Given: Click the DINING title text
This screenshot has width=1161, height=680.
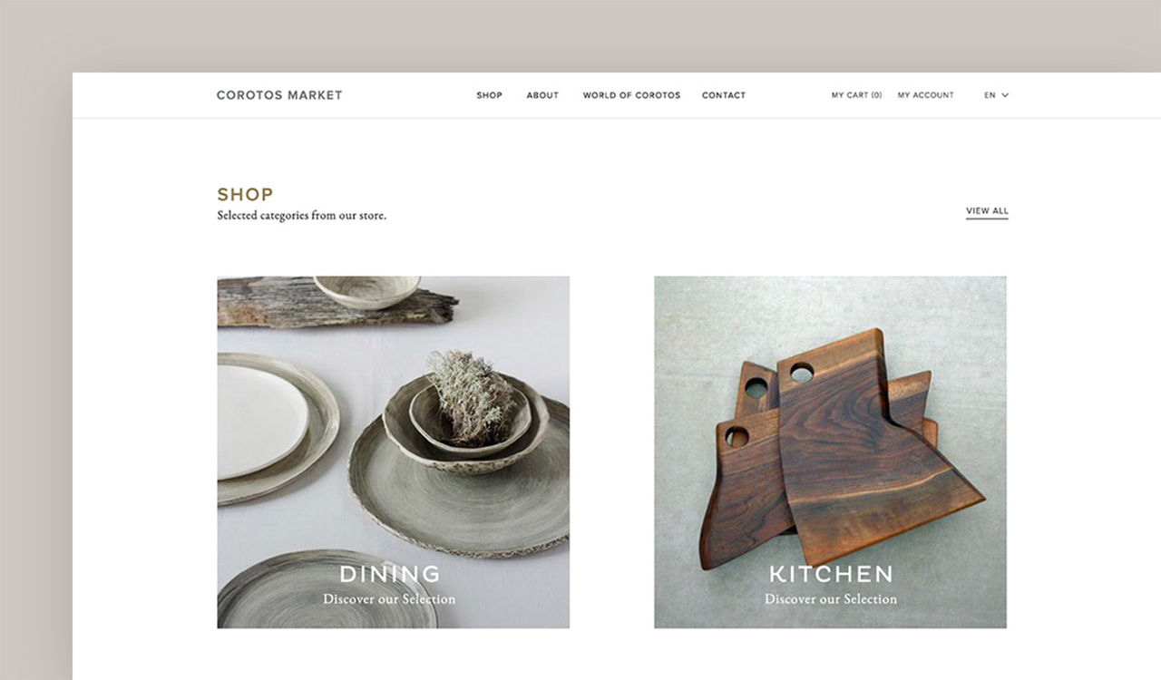Looking at the screenshot, I should (390, 574).
